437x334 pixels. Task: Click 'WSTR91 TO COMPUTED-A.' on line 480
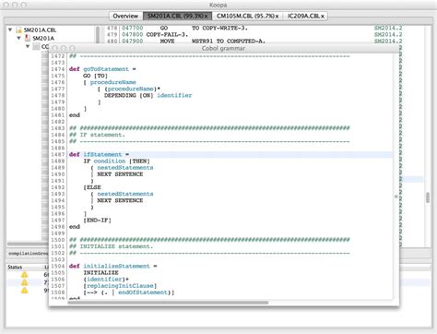tap(229, 41)
